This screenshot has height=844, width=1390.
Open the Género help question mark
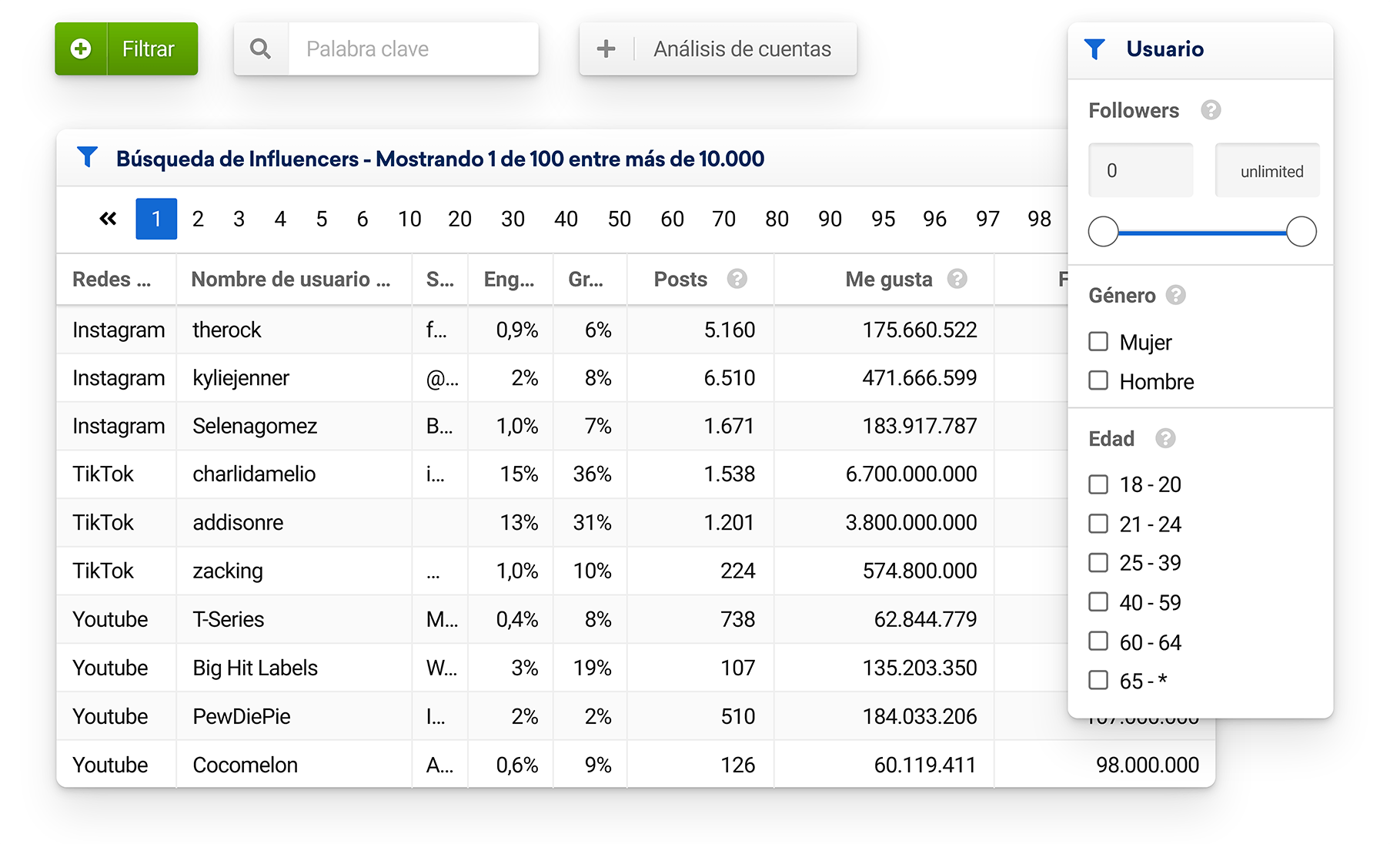(x=1175, y=295)
